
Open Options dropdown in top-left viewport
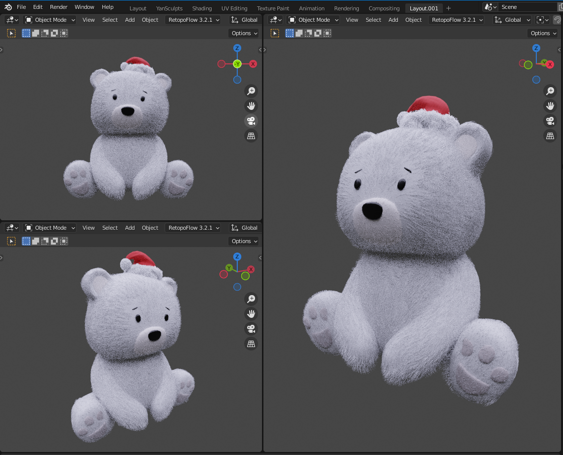tap(244, 33)
